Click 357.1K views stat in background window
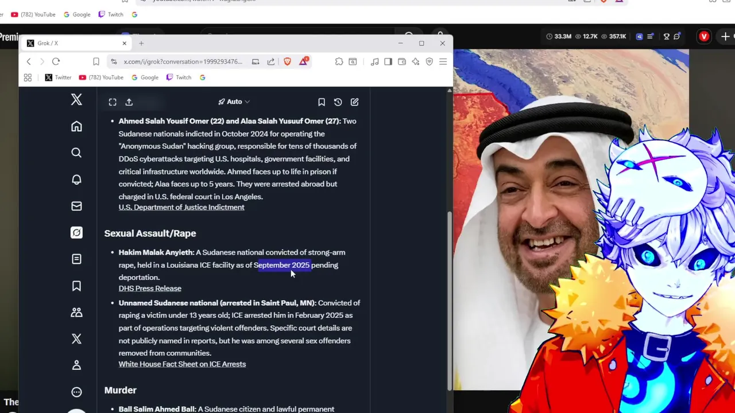 613,36
